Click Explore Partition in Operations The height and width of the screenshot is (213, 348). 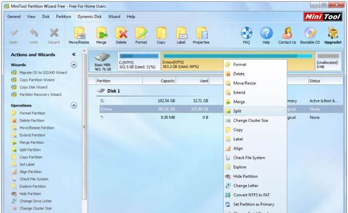pyautogui.click(x=33, y=186)
